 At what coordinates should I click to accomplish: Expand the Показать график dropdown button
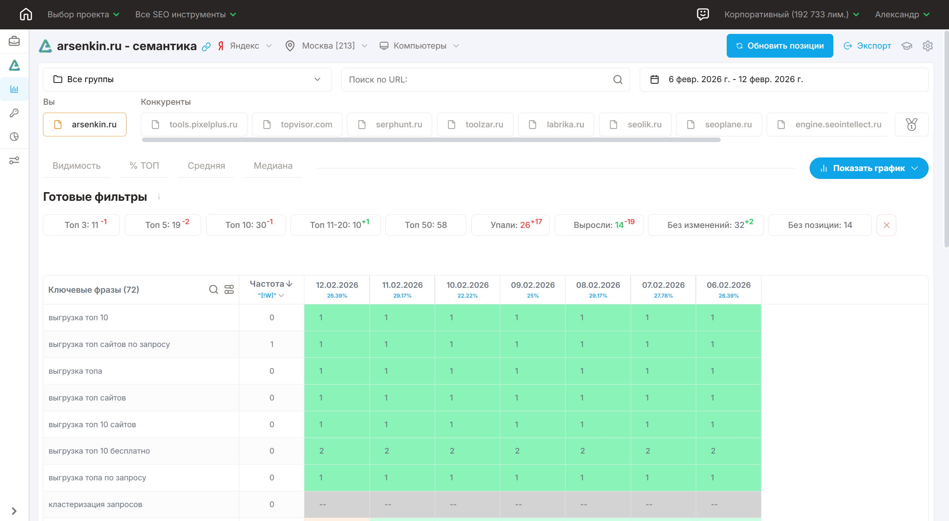click(x=868, y=168)
